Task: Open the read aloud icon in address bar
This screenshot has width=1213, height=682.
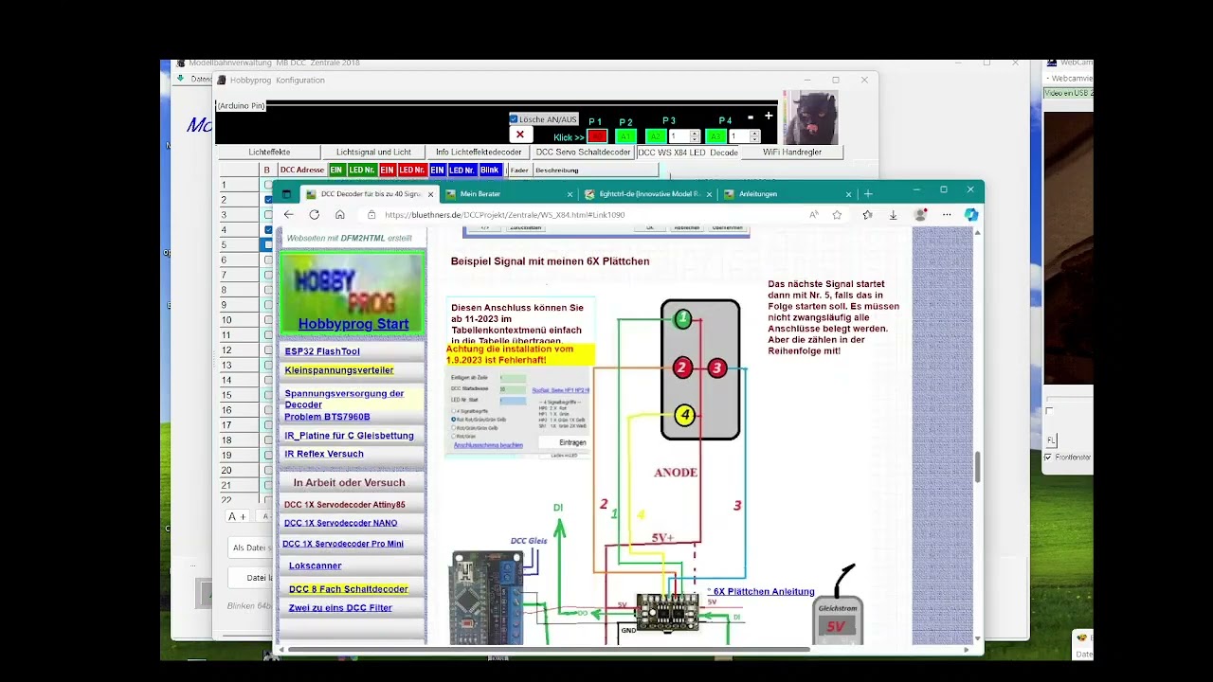Action: pos(813,215)
